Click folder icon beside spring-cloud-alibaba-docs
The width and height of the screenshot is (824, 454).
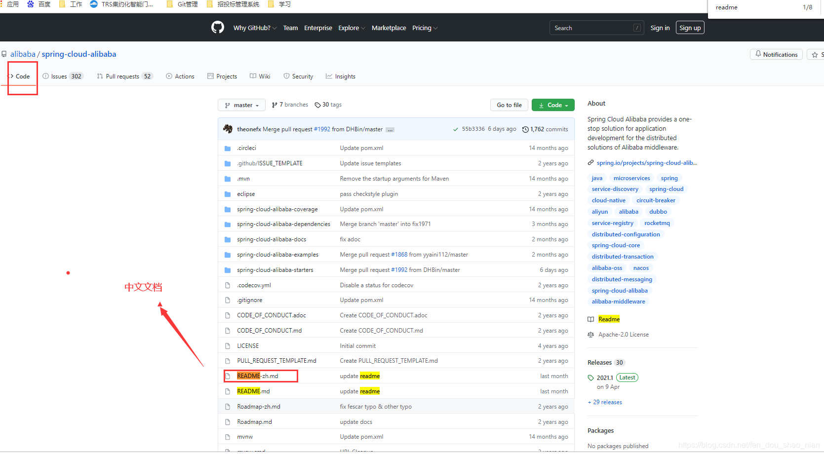tap(228, 239)
